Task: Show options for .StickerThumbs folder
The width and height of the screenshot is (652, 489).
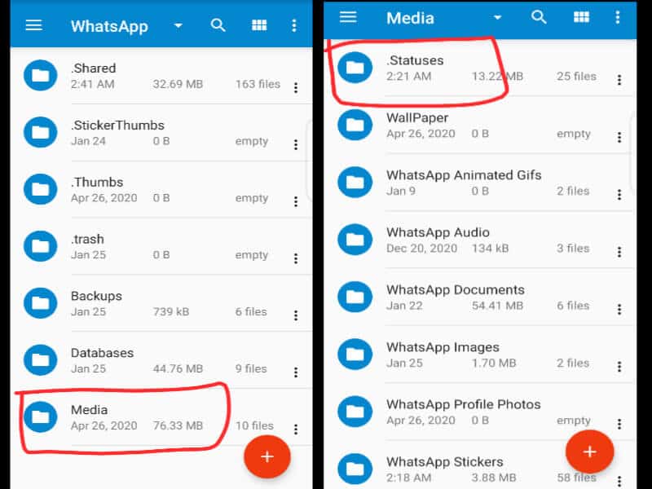Action: pyautogui.click(x=296, y=145)
